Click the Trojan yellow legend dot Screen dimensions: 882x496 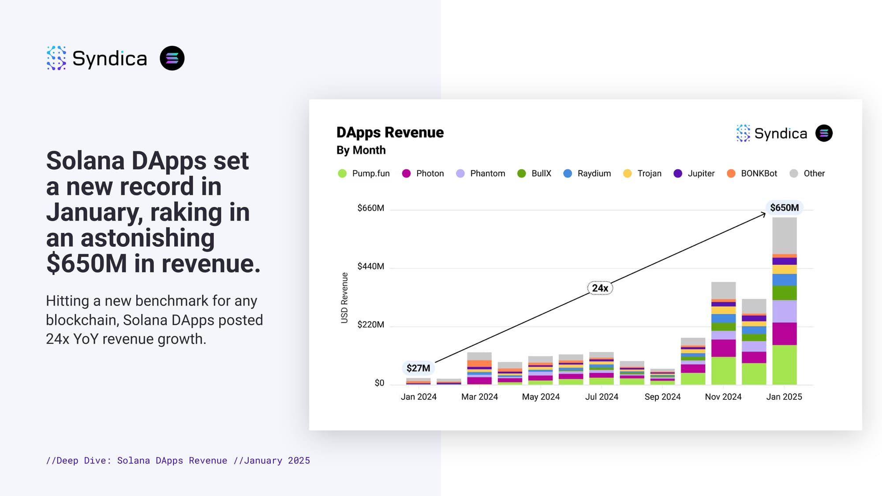(x=627, y=174)
